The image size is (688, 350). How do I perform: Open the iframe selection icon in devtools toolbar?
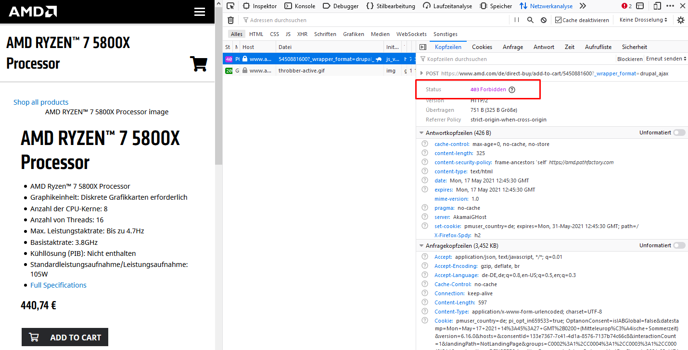click(x=640, y=6)
